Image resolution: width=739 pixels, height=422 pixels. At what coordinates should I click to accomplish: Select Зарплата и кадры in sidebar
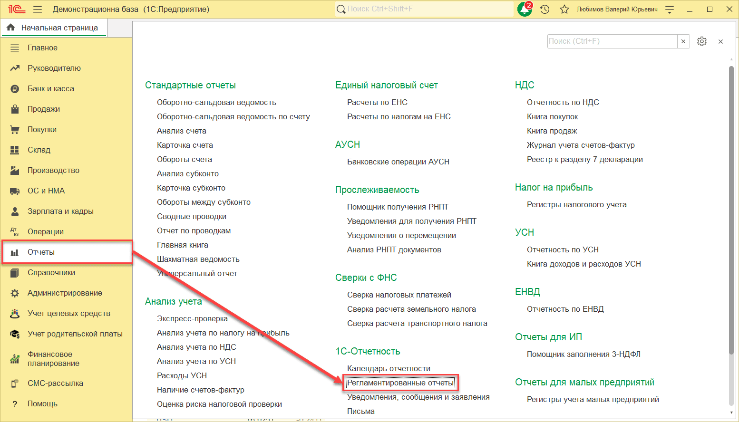click(60, 211)
